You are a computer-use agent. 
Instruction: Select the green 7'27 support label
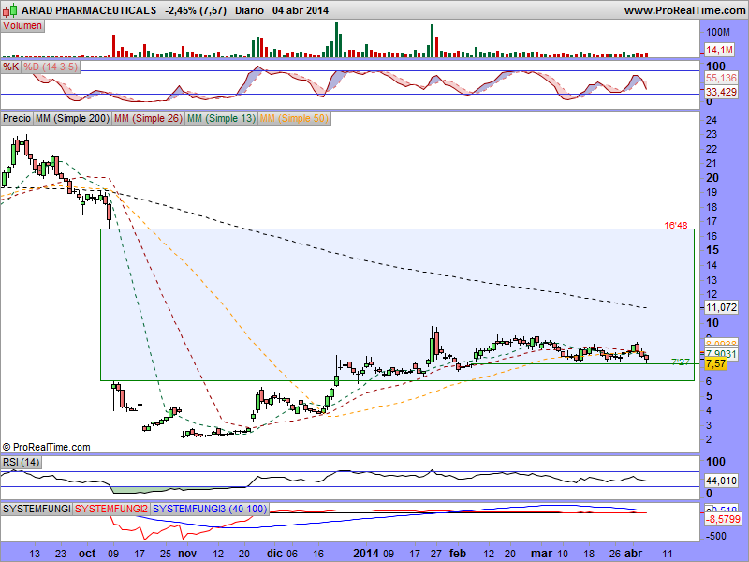681,362
